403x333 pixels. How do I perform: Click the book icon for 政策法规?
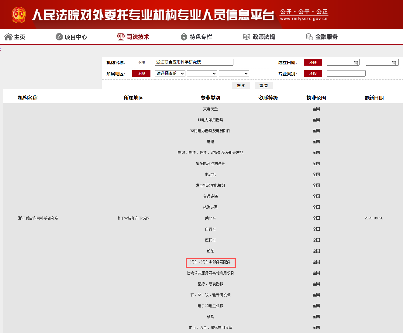[x=246, y=36]
